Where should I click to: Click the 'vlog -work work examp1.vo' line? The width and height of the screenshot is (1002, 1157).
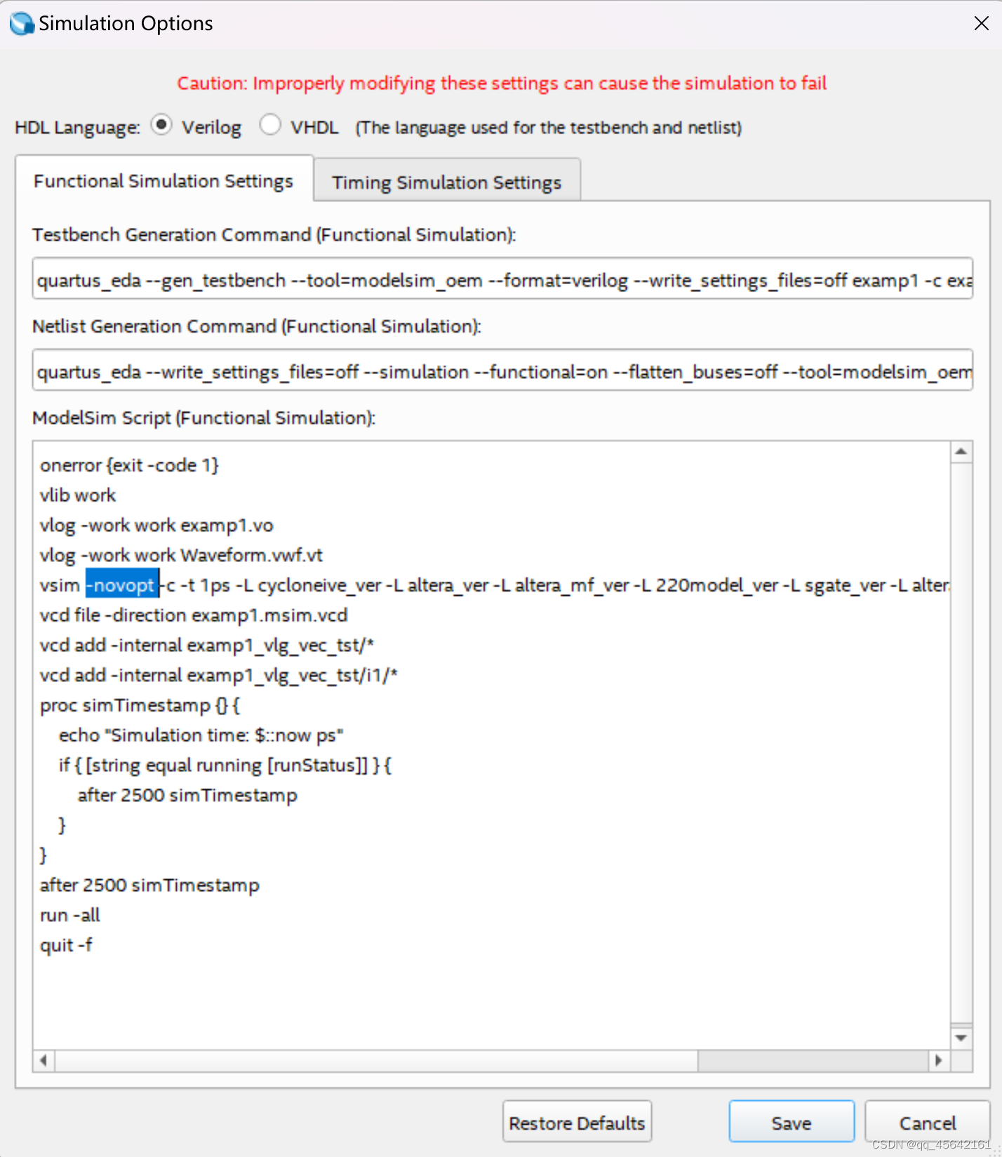pos(156,526)
